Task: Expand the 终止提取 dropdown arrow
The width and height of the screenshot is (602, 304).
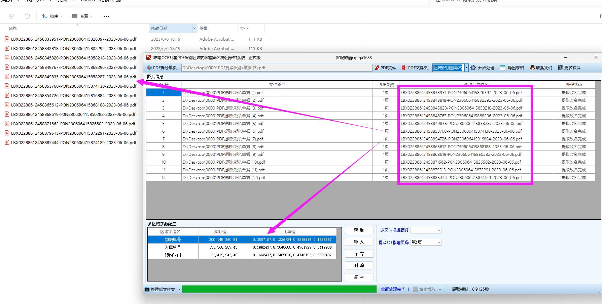Action: click(x=440, y=289)
